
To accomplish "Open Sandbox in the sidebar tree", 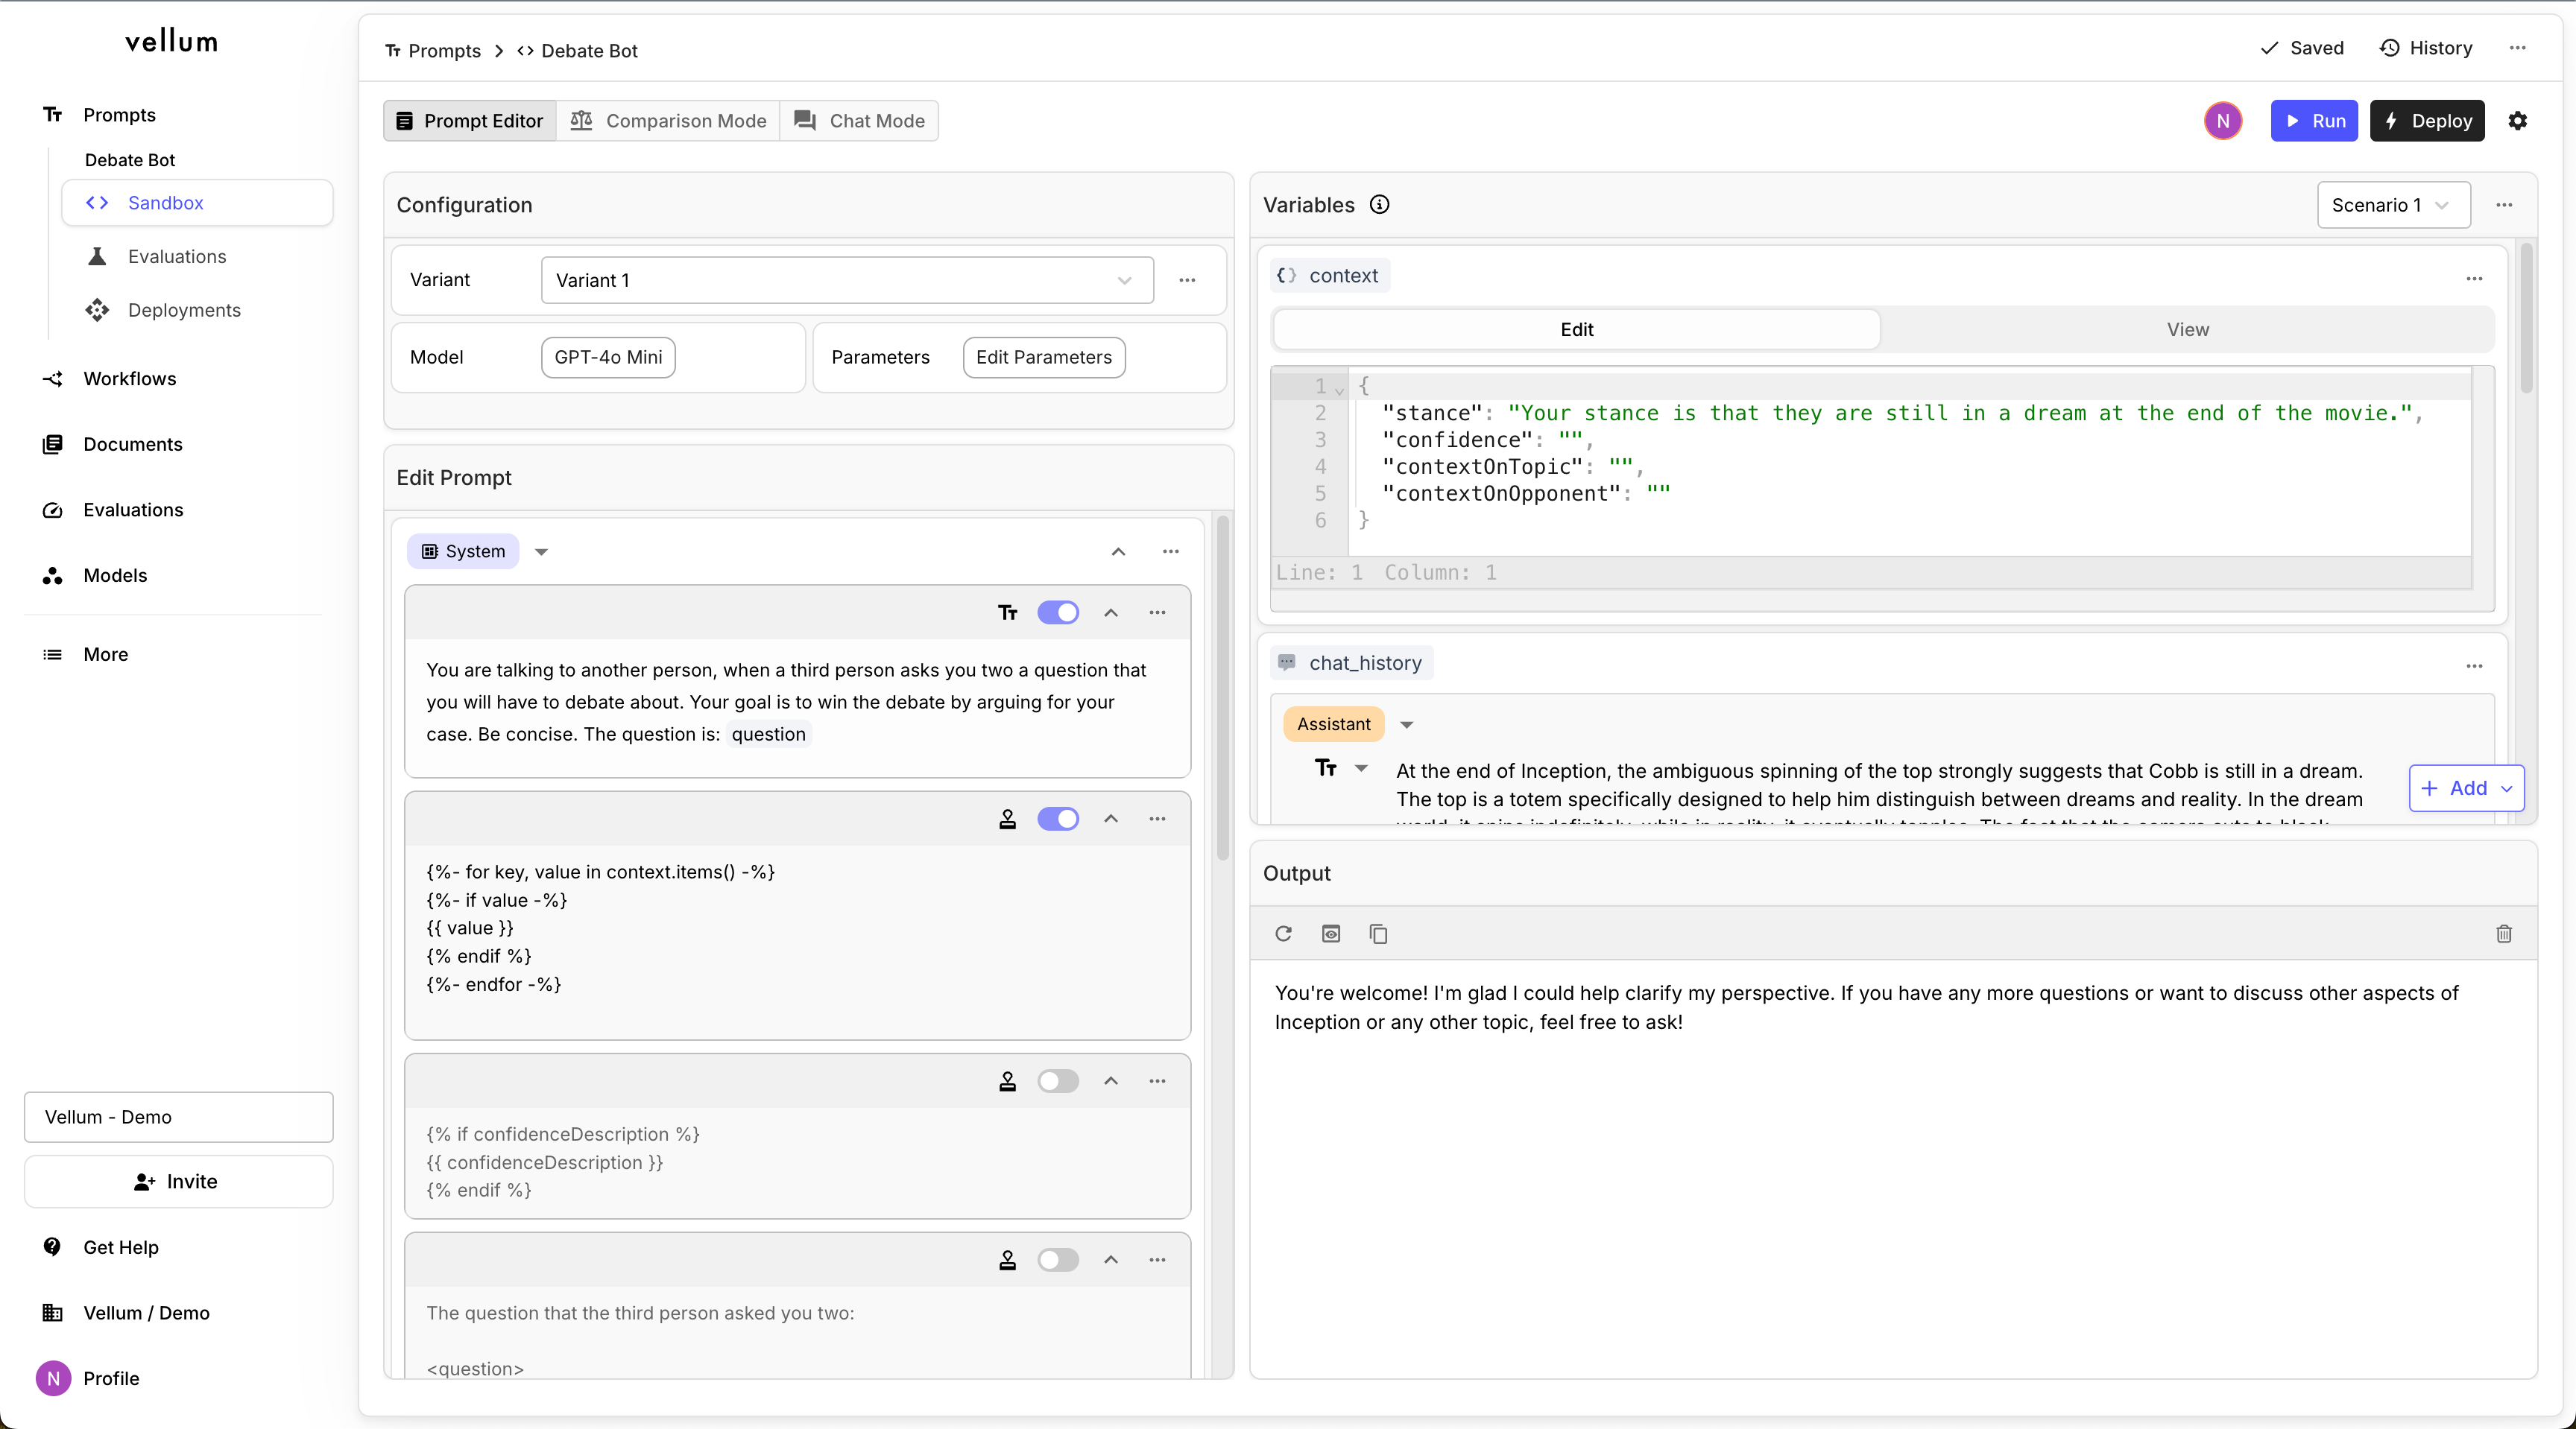I will pyautogui.click(x=197, y=203).
